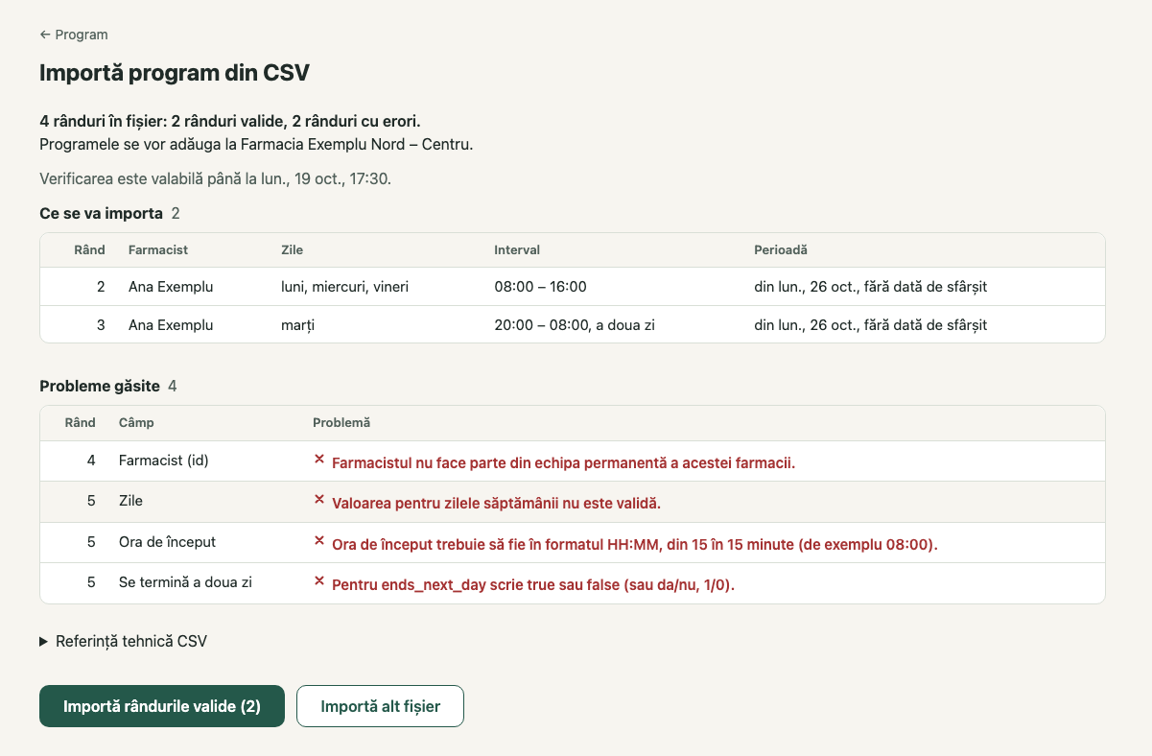This screenshot has width=1152, height=756.
Task: Expand the Referință tehnică CSV section
Action: [x=123, y=641]
